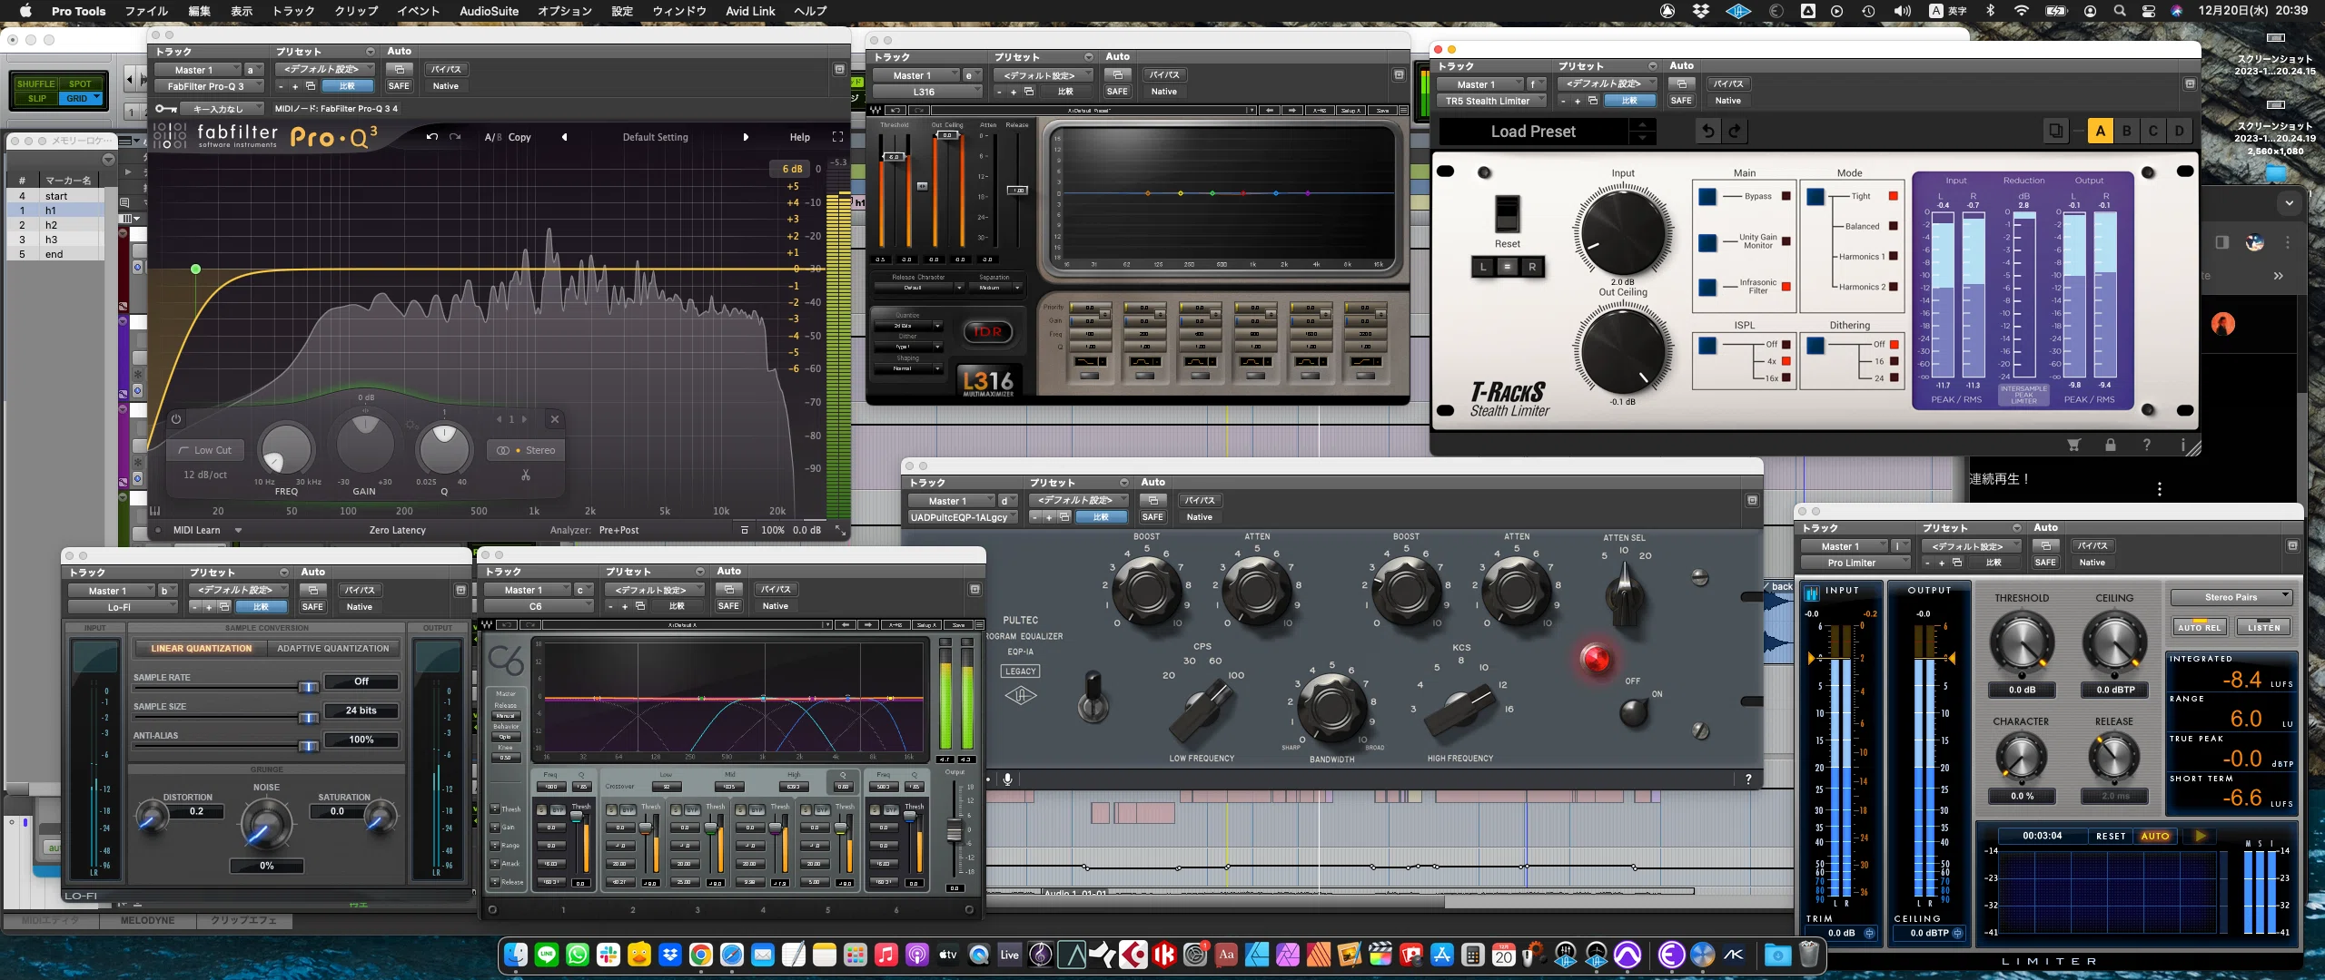Open the クリップ menu
Image resolution: width=2325 pixels, height=980 pixels.
pyautogui.click(x=356, y=11)
